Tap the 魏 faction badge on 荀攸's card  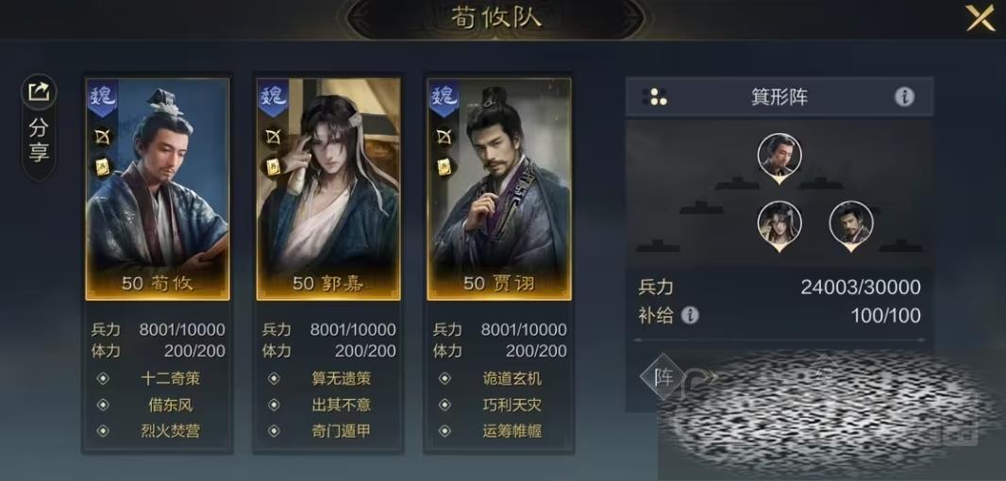pos(103,98)
